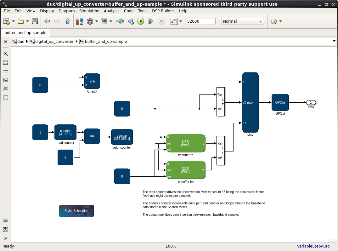Click the VariableStepAuto solver link

[313, 246]
